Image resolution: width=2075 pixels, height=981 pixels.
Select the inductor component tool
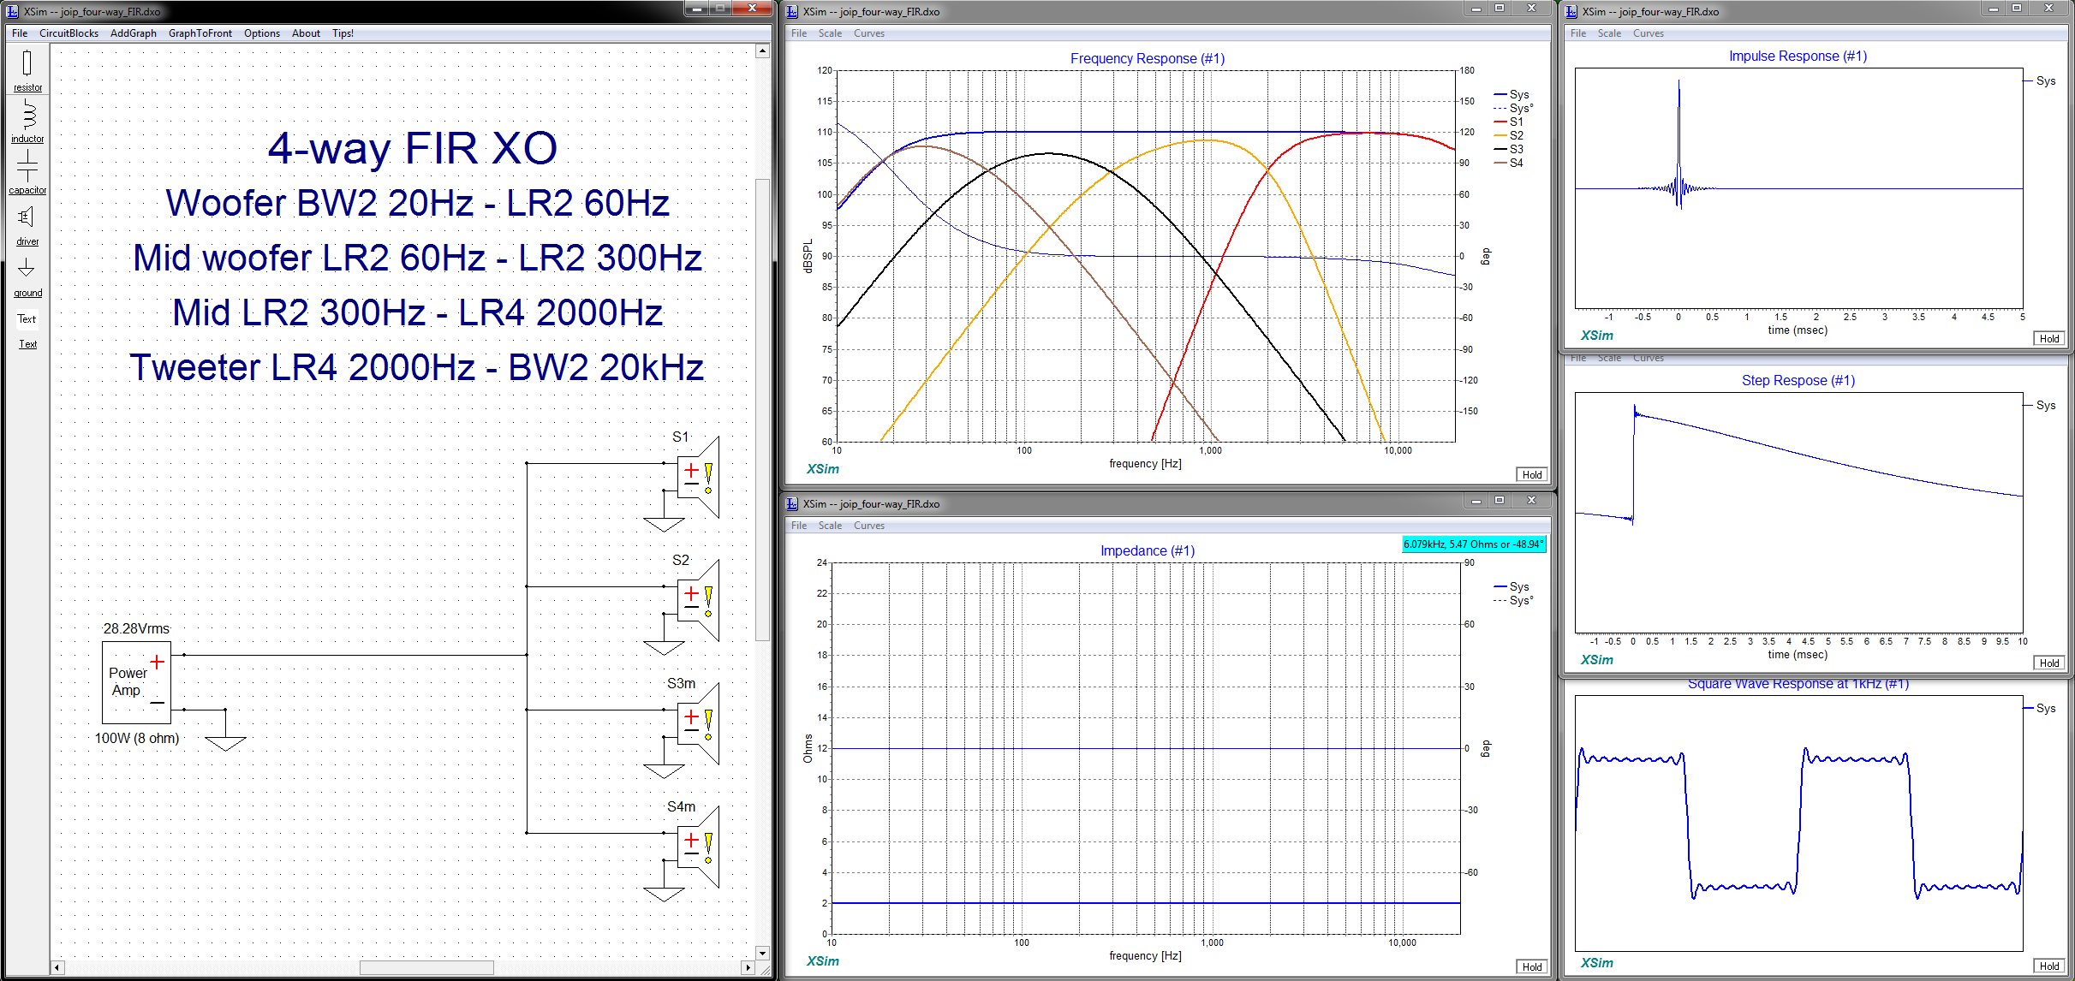pos(27,121)
